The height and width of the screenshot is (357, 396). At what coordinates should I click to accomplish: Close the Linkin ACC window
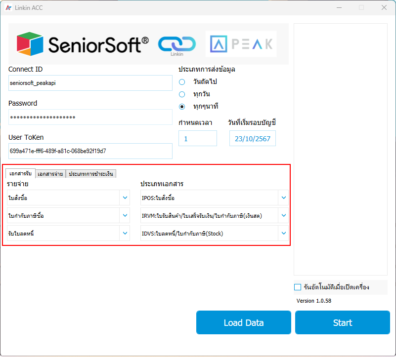[384, 7]
